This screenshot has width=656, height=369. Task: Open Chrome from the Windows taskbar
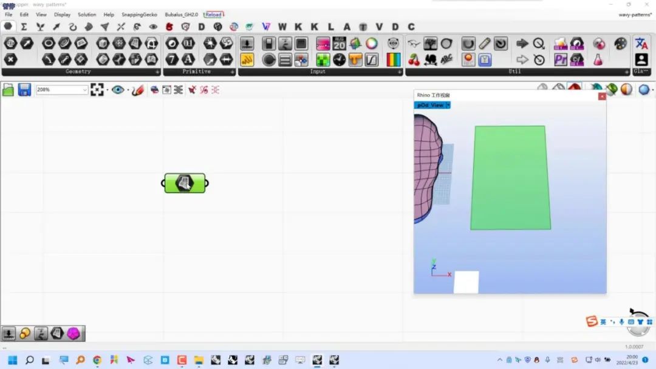[x=97, y=361]
